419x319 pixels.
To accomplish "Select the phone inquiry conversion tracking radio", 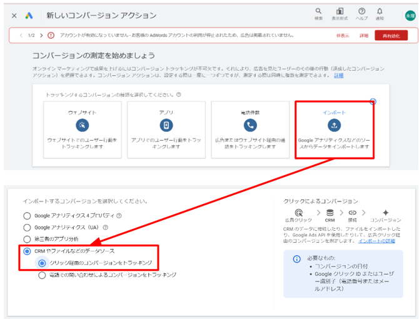I will click(x=43, y=275).
